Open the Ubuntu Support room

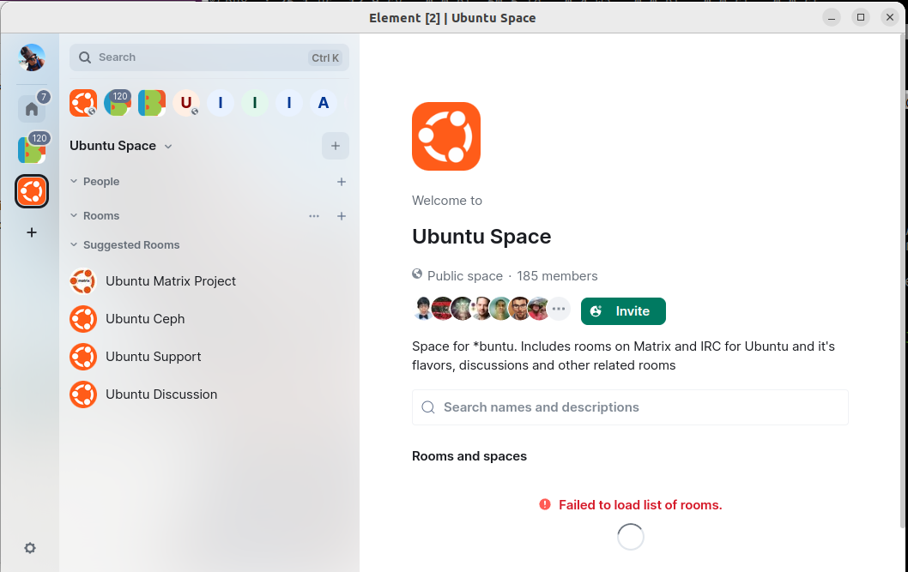pyautogui.click(x=153, y=357)
